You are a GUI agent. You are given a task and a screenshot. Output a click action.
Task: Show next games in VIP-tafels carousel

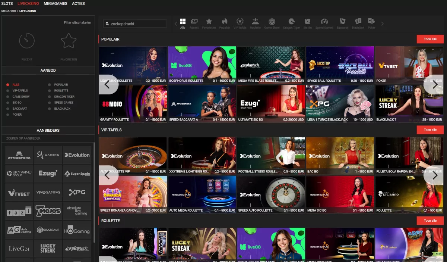(x=434, y=175)
